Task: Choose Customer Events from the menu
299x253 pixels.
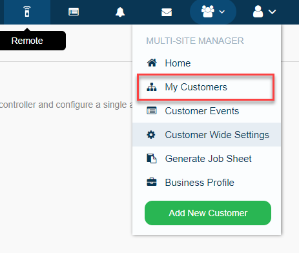Action: coord(207,111)
